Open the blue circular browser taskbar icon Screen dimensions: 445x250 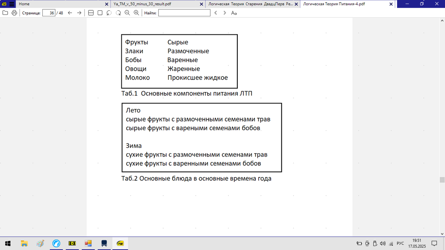[56, 243]
